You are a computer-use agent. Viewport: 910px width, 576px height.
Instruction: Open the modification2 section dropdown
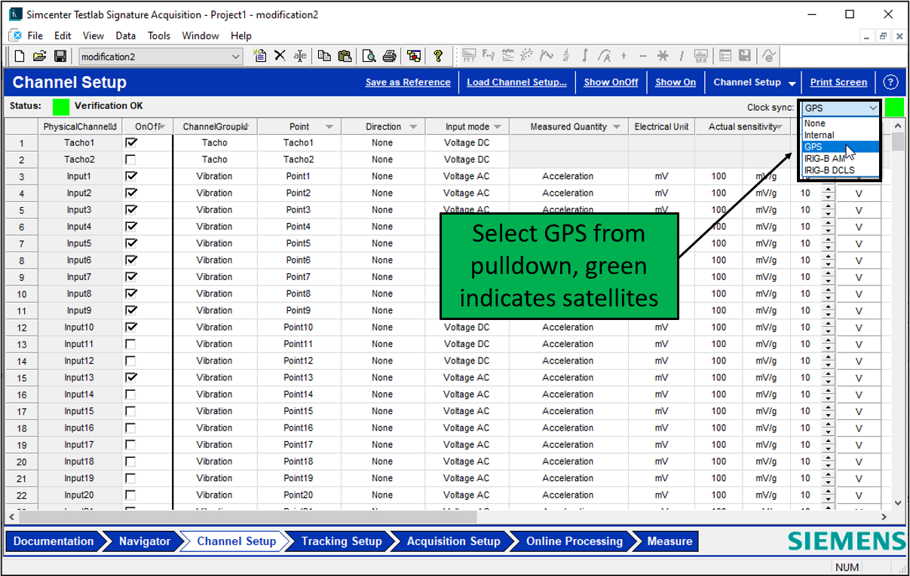point(235,56)
